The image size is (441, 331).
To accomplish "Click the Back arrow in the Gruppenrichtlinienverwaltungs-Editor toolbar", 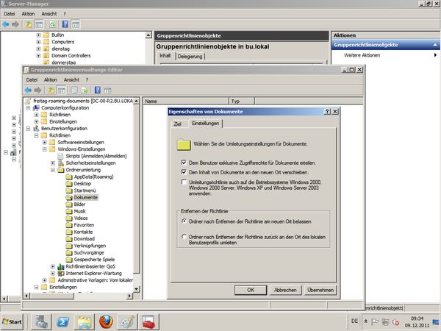I will (x=28, y=90).
